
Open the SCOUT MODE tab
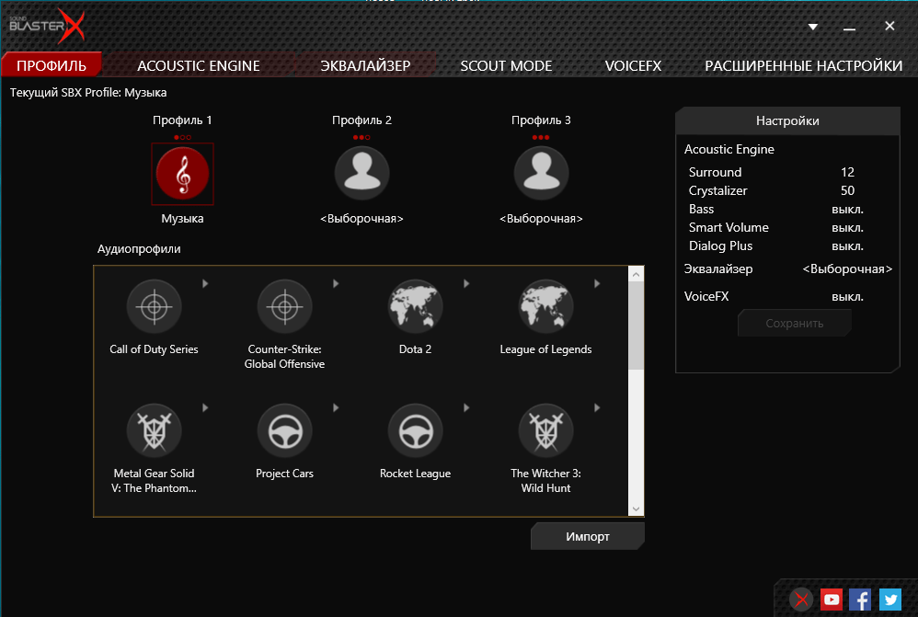(x=506, y=65)
